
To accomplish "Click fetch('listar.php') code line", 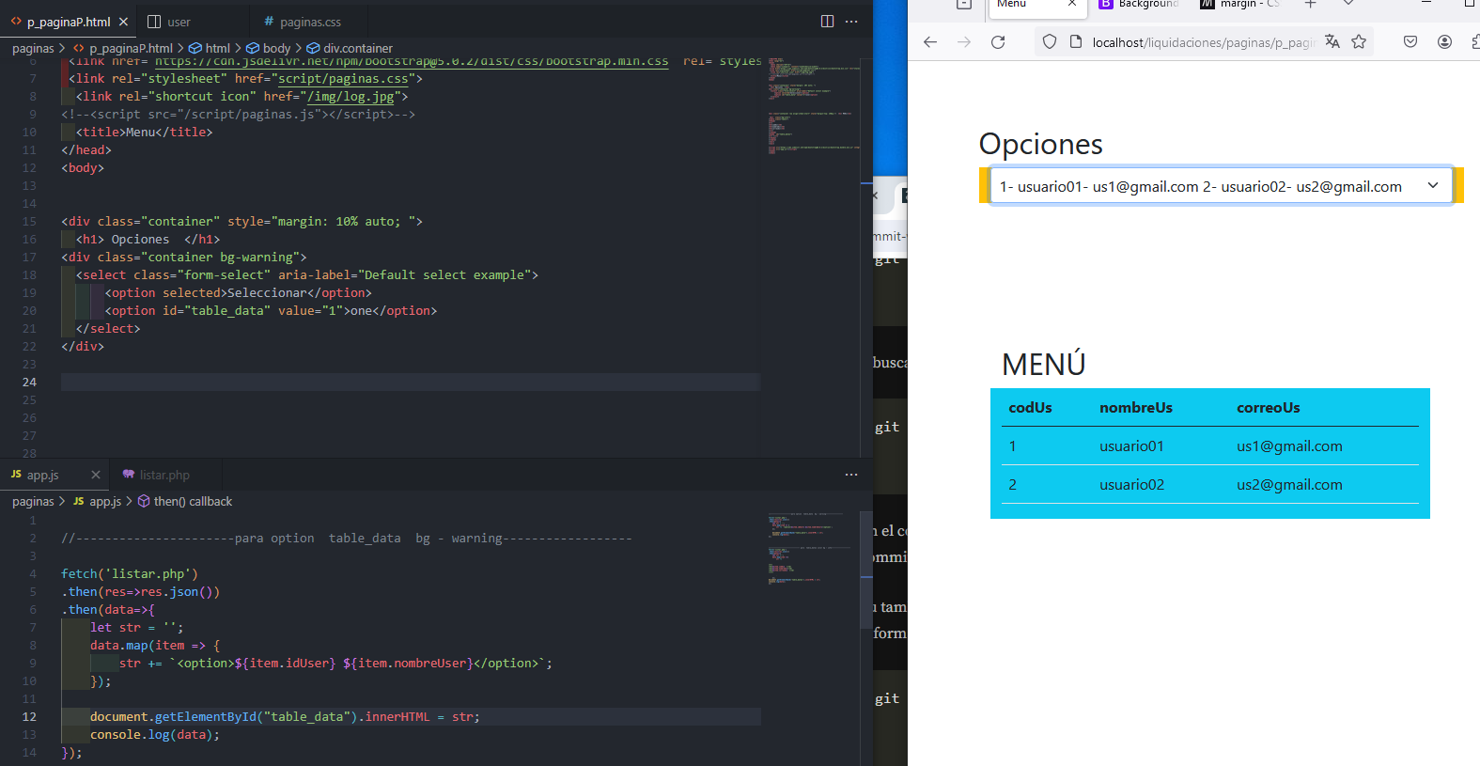I will coord(130,573).
